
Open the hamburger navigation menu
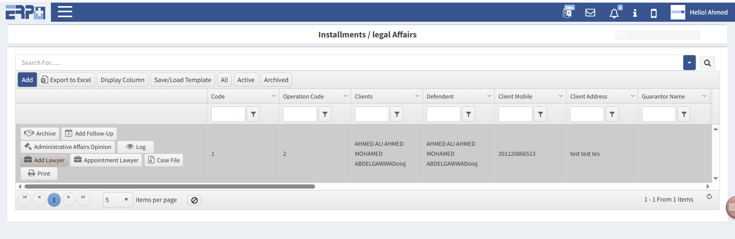[65, 12]
